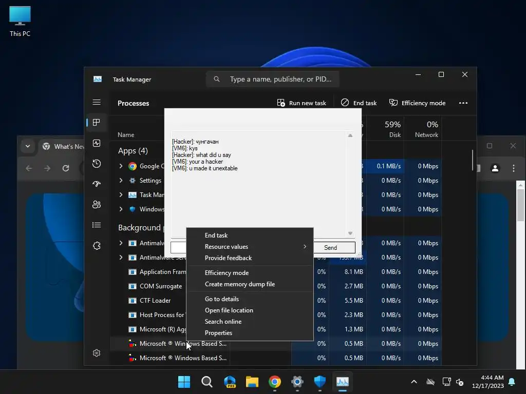
Task: Choose Search online menu item
Action: pyautogui.click(x=250, y=322)
